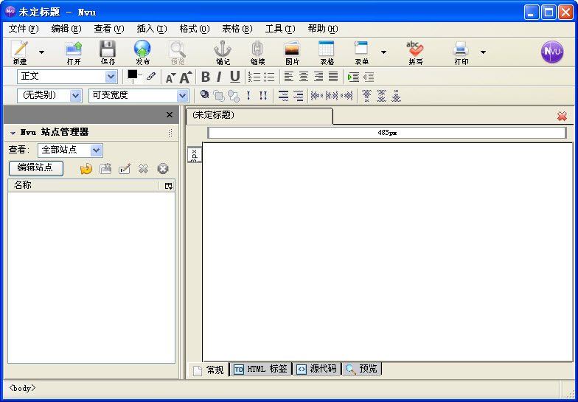The height and width of the screenshot is (402, 578).
Task: Click the 保存 (Save) floppy disk icon
Action: pos(108,50)
